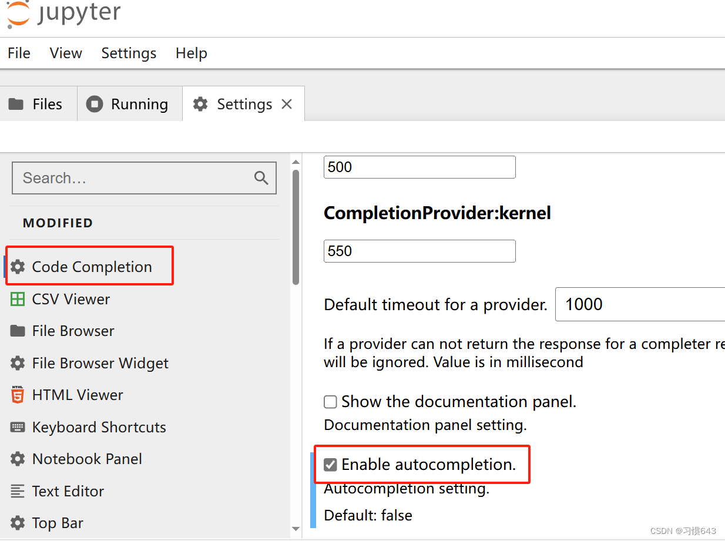
Task: Click the CompletionProvider:kernel field with 550
Action: (x=419, y=251)
